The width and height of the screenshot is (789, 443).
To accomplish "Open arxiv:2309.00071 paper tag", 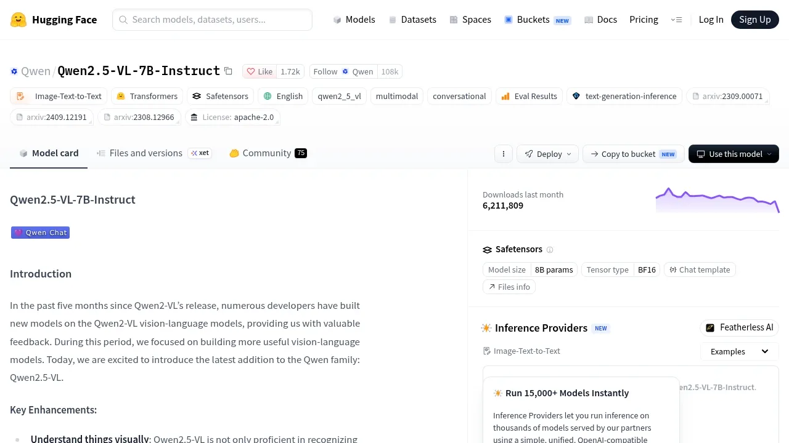I will [x=727, y=96].
